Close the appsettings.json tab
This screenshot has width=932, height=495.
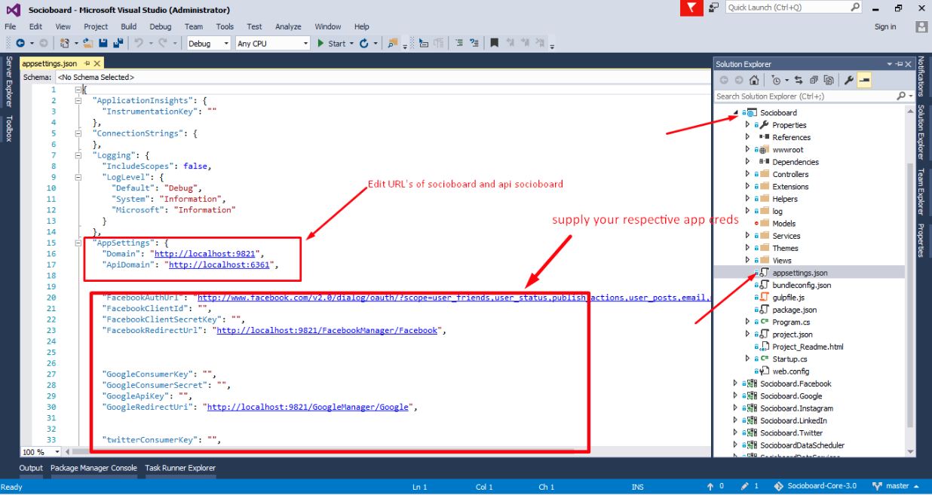pos(98,63)
